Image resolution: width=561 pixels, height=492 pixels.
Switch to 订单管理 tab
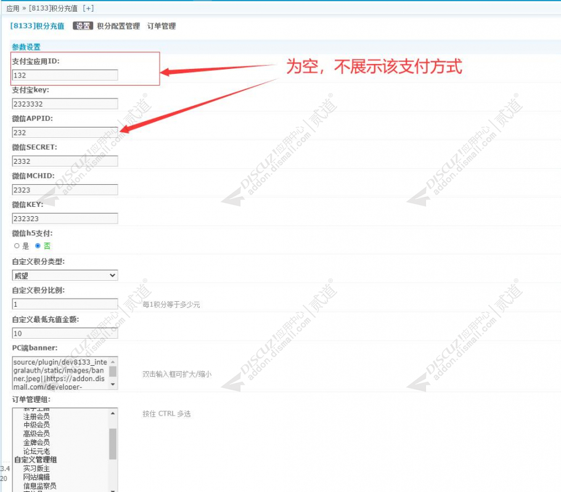162,26
